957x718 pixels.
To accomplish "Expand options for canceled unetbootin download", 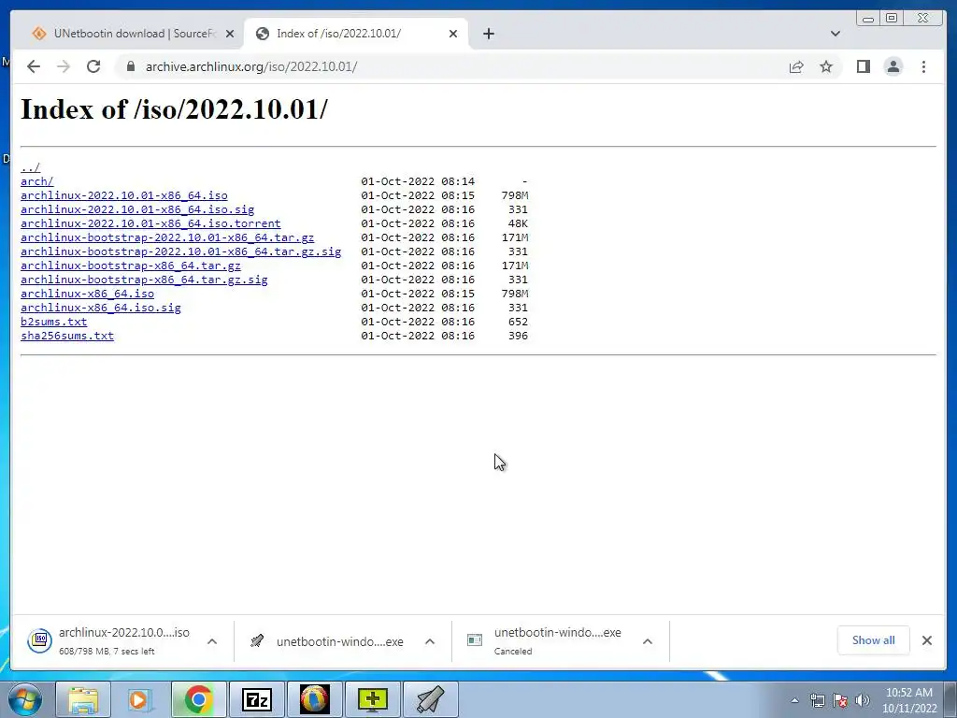I will point(648,641).
